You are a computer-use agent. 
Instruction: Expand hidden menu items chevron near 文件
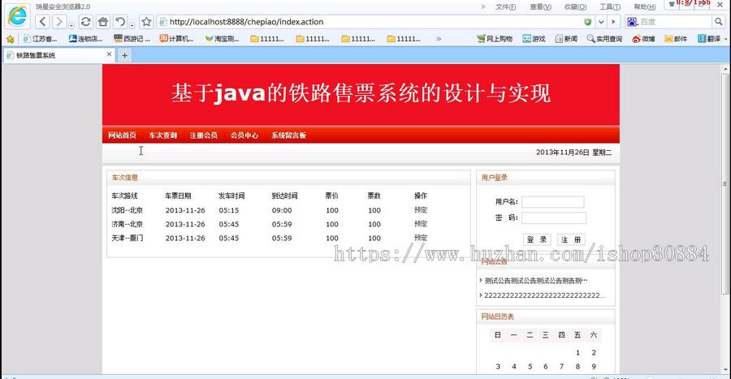[483, 6]
